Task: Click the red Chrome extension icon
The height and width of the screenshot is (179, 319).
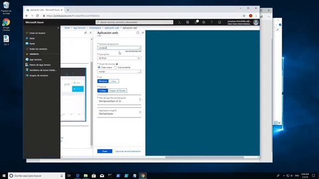Action: click(251, 15)
